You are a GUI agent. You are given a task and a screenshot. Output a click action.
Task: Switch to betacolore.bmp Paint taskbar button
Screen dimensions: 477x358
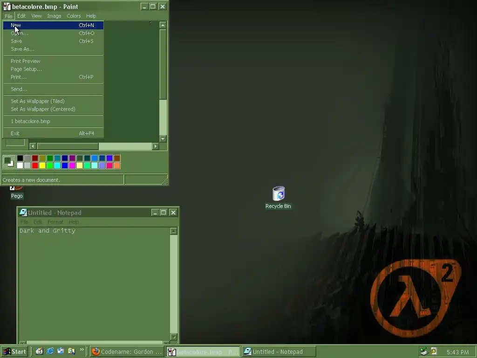point(203,352)
